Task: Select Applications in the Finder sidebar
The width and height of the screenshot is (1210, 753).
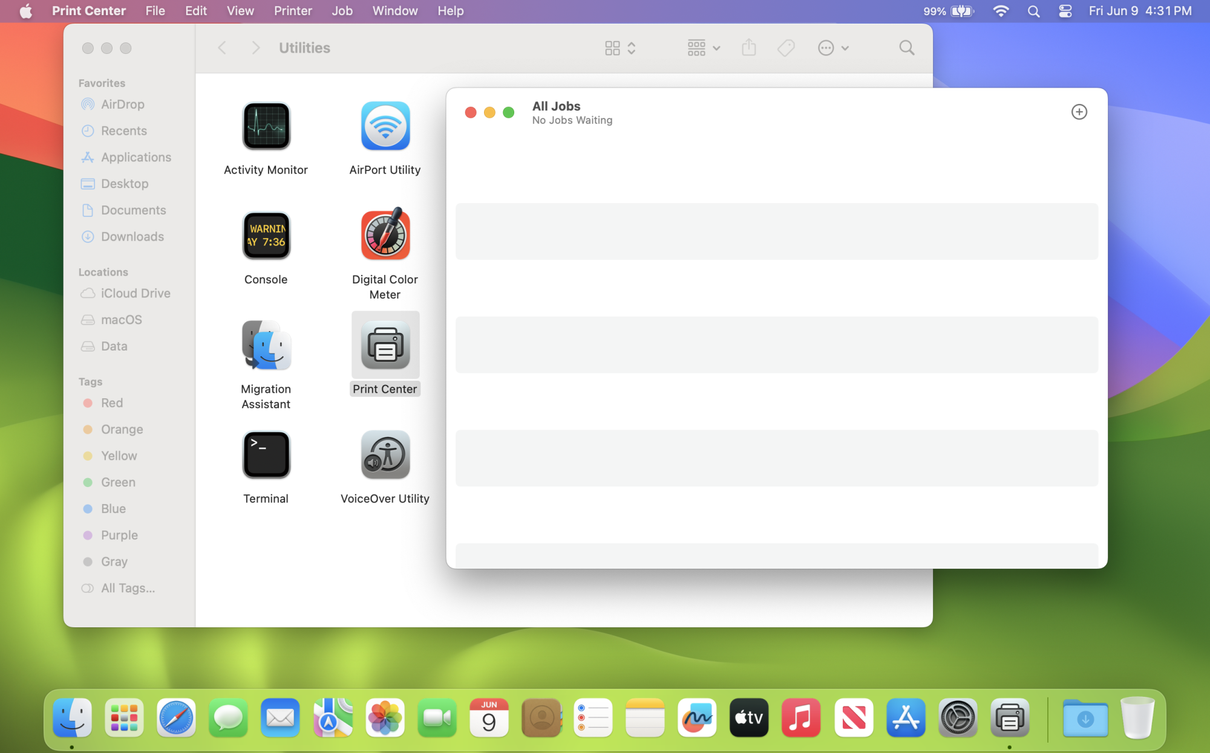Action: (x=136, y=157)
